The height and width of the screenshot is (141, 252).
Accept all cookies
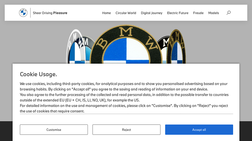199,130
